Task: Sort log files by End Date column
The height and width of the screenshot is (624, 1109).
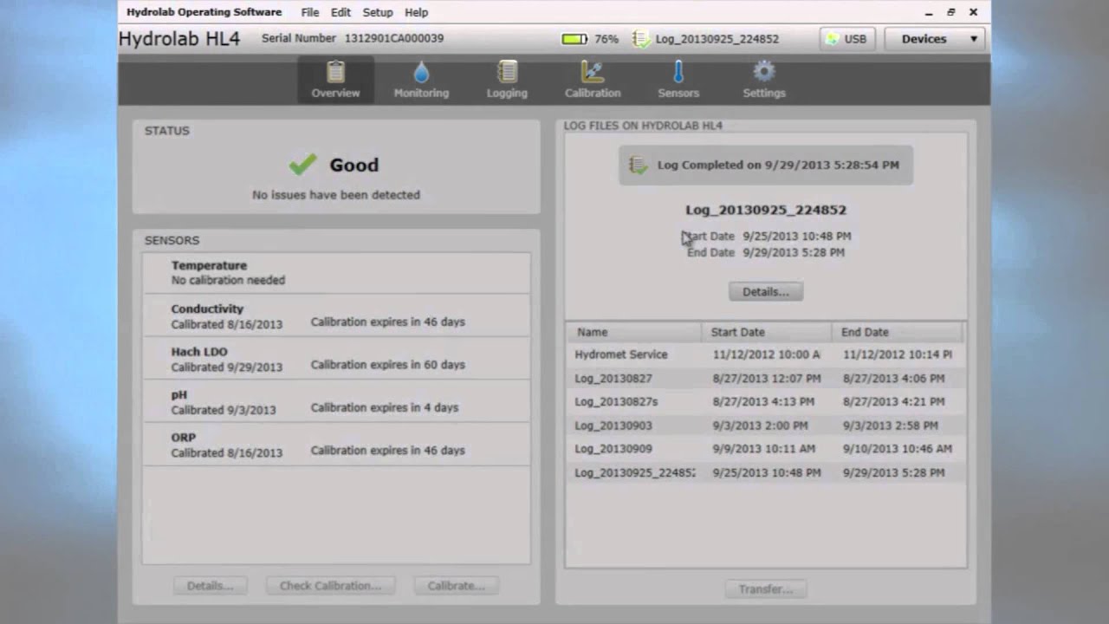Action: point(897,332)
